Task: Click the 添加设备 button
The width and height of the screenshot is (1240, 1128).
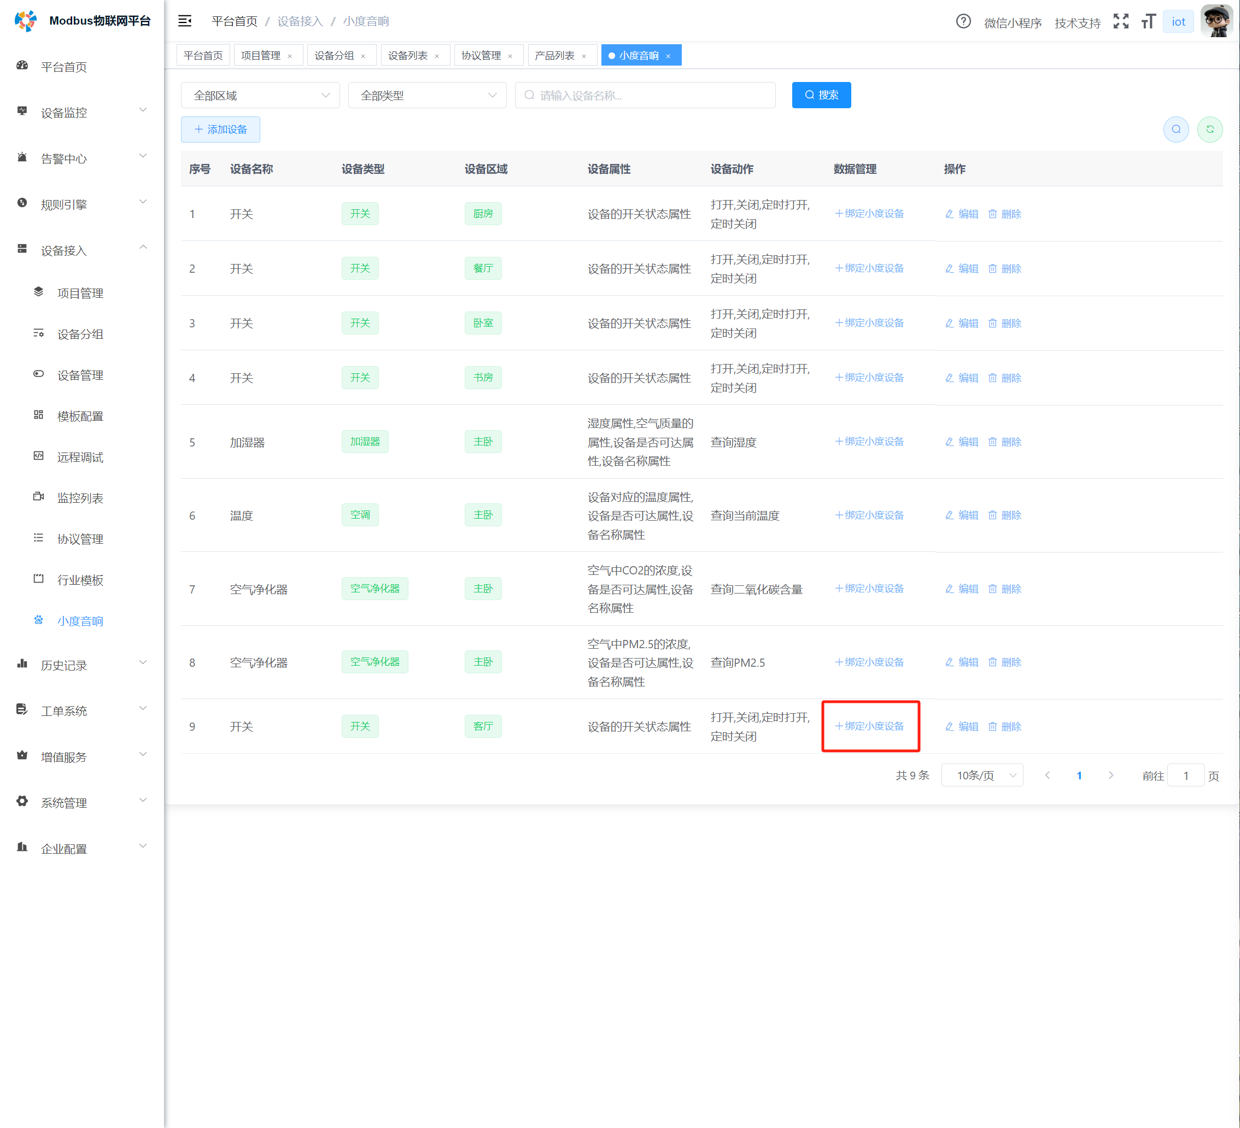Action: [x=220, y=129]
